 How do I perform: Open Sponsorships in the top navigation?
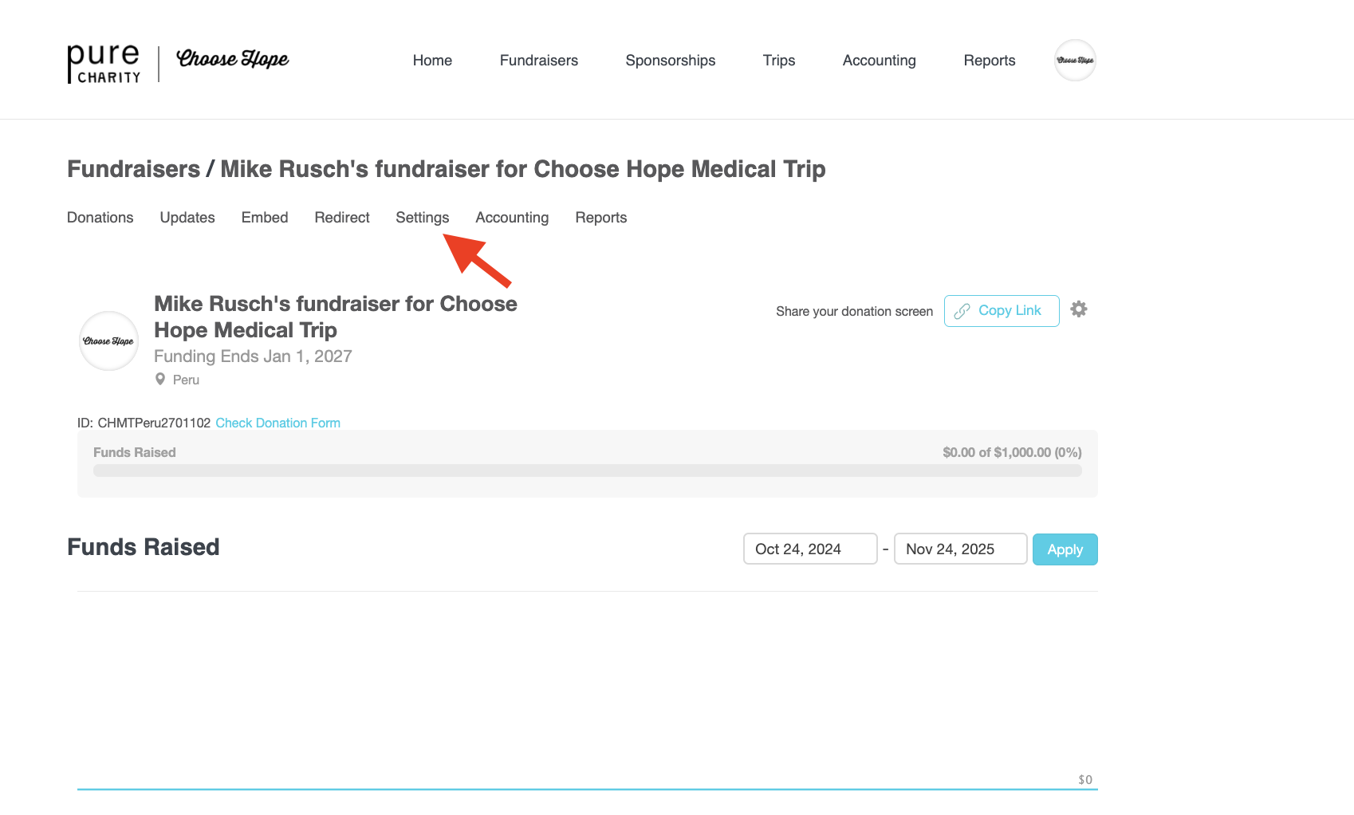pos(670,61)
